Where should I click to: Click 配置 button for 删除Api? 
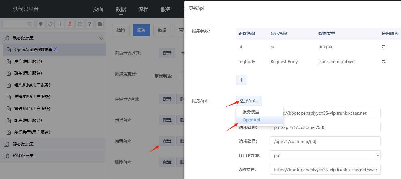167,162
